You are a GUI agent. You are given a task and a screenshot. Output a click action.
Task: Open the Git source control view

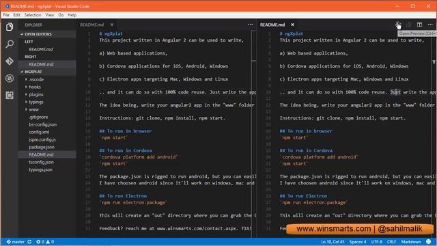coord(10,61)
